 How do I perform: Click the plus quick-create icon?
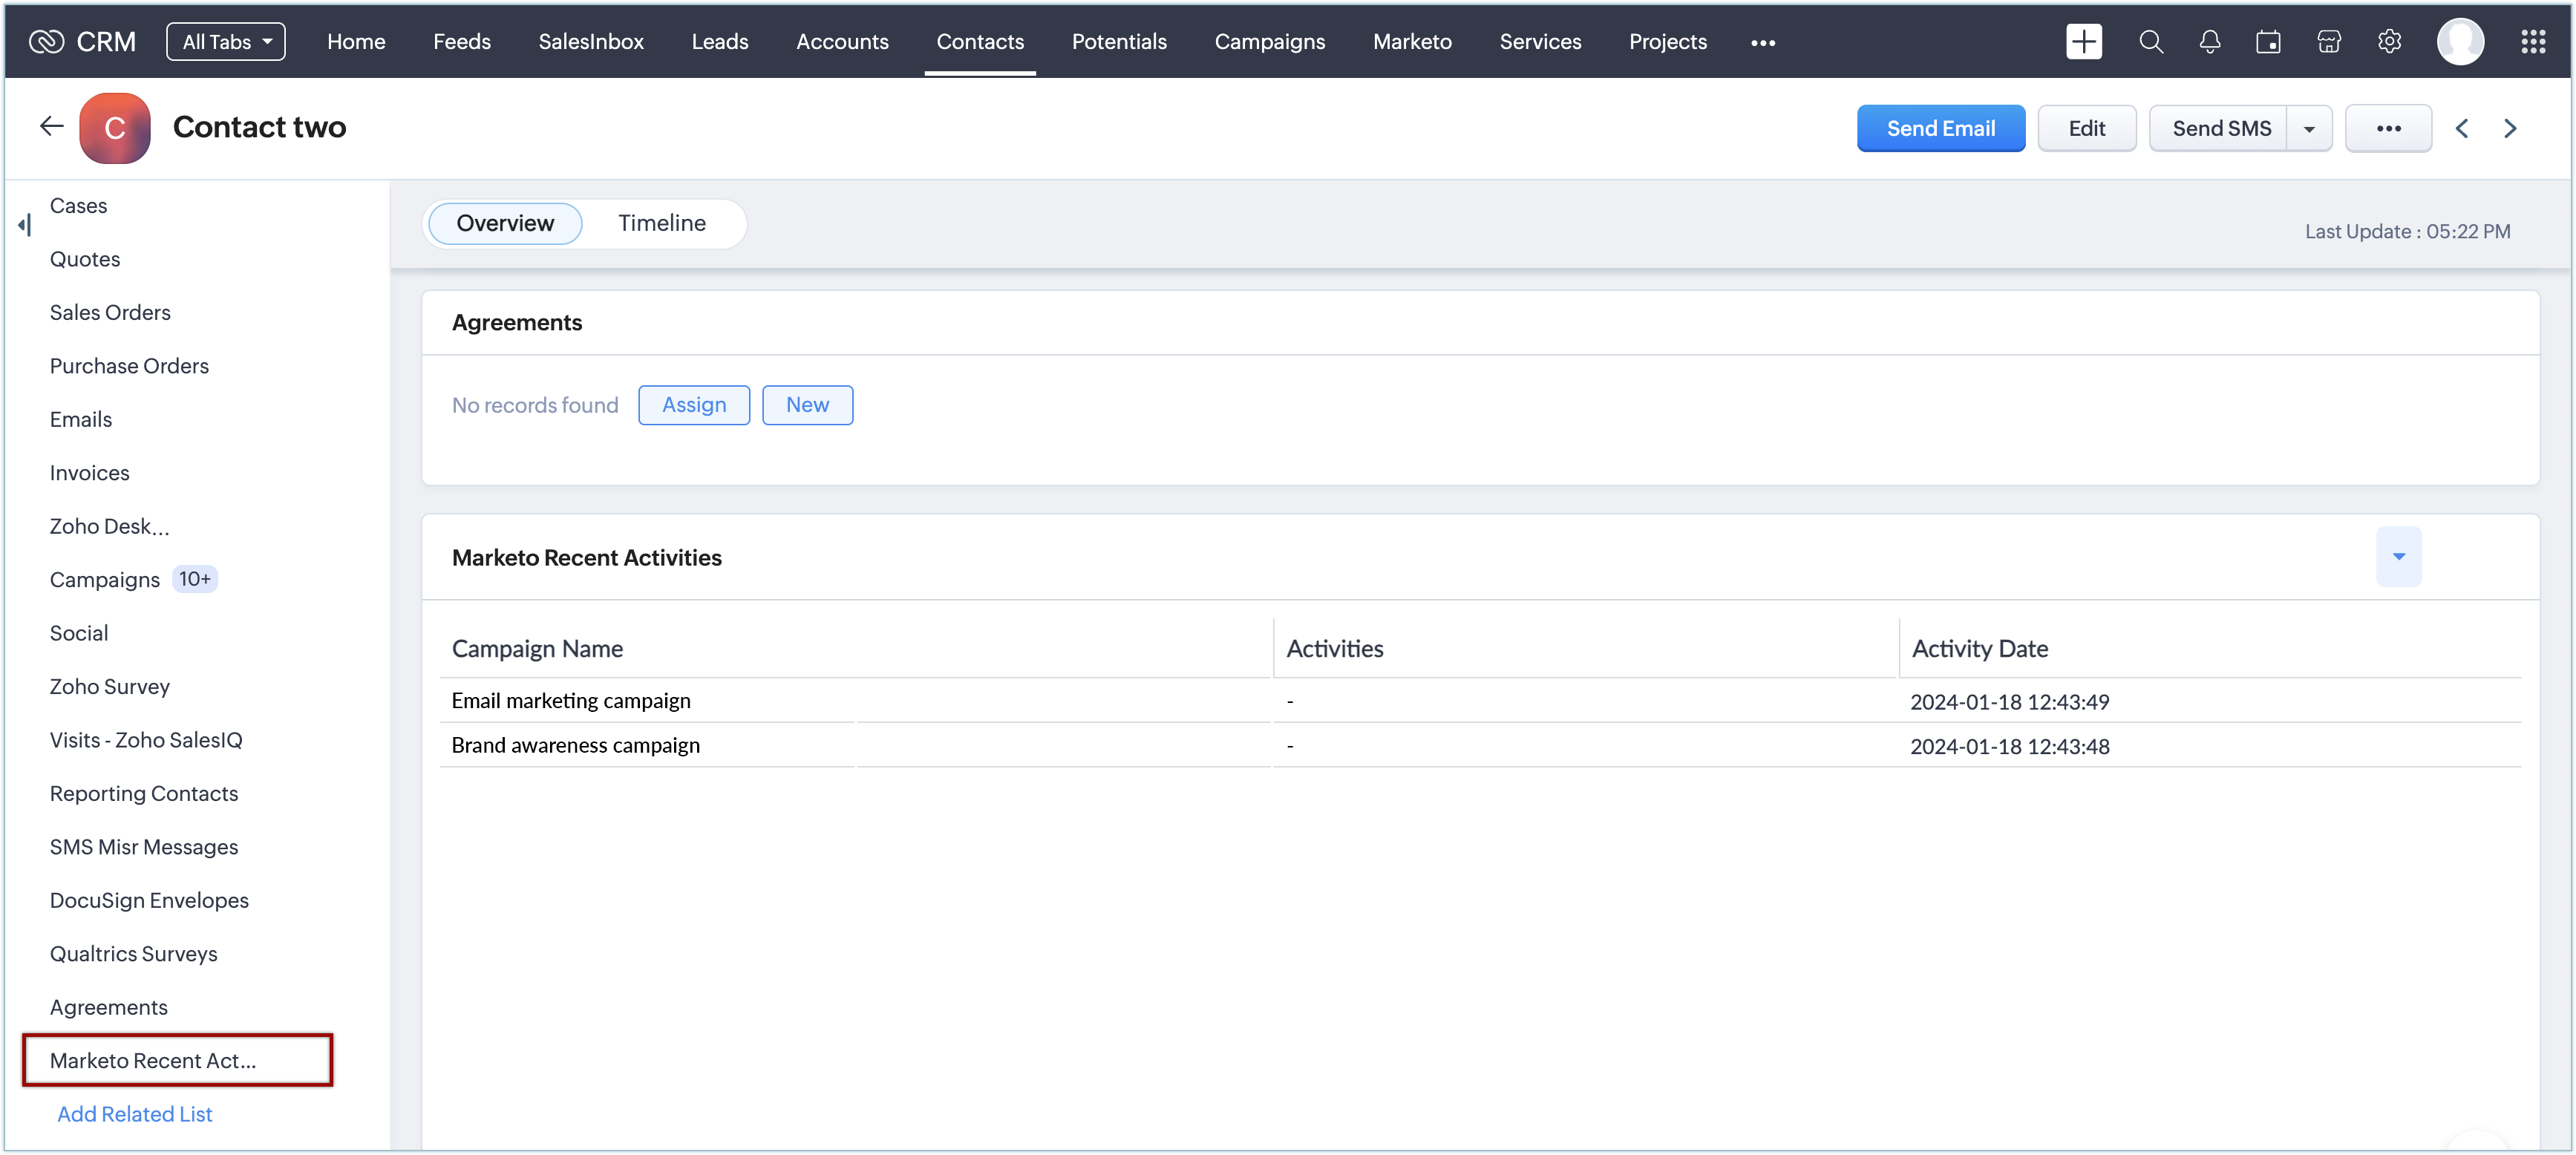2084,42
